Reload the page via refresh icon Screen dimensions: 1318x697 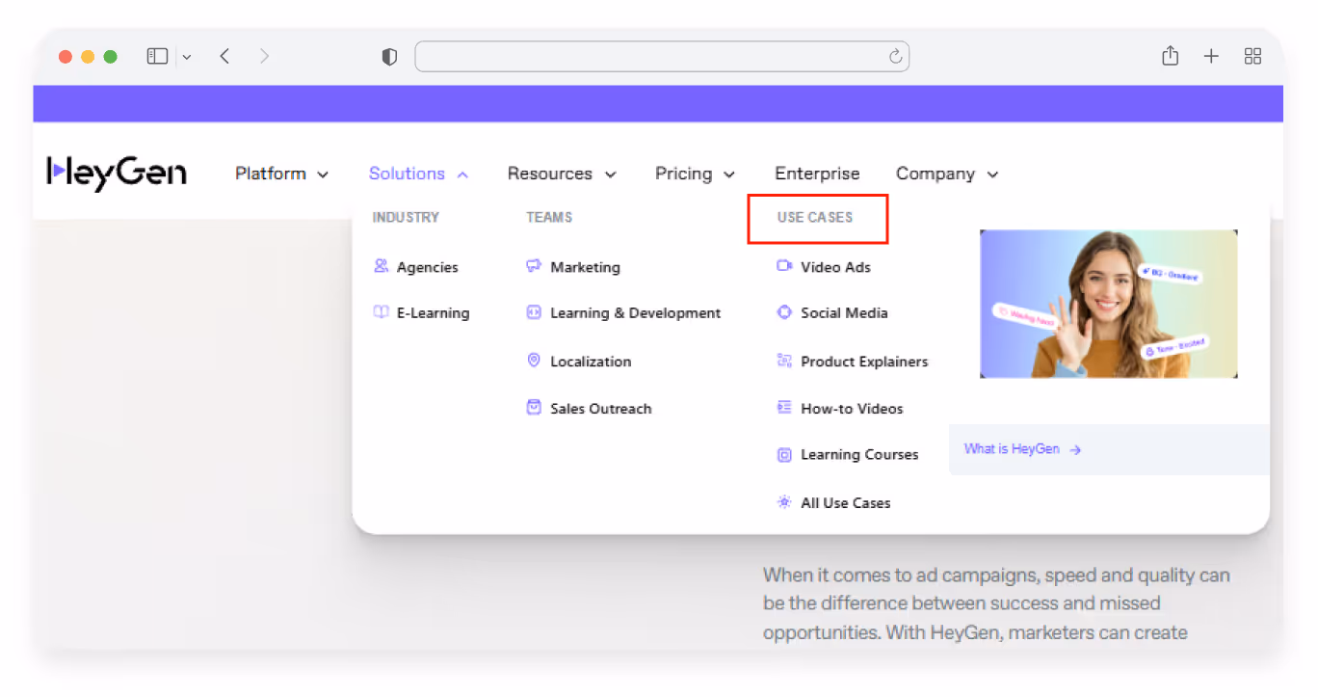(x=895, y=57)
